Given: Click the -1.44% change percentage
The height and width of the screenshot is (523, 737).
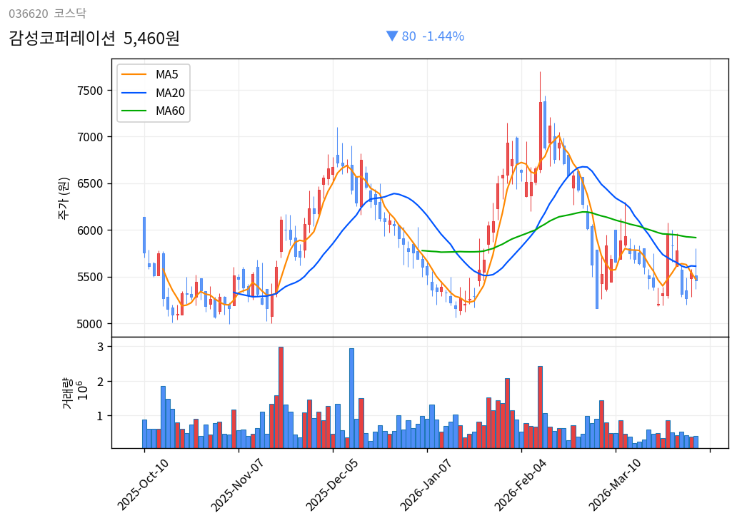Looking at the screenshot, I should (443, 36).
